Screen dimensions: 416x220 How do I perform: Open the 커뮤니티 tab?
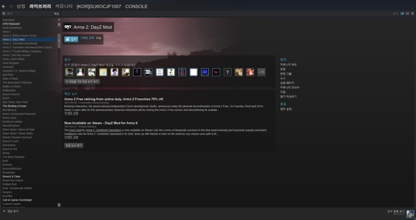click(x=64, y=6)
